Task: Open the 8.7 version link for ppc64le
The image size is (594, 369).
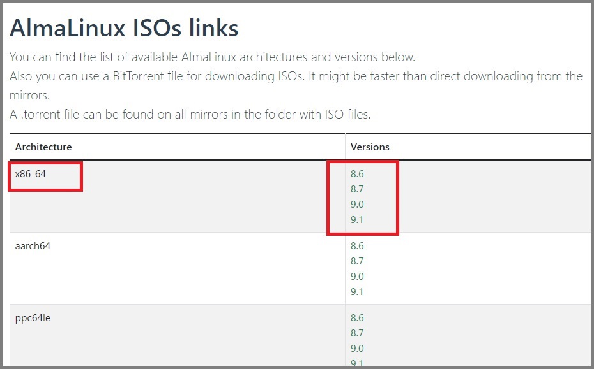Action: (x=357, y=333)
